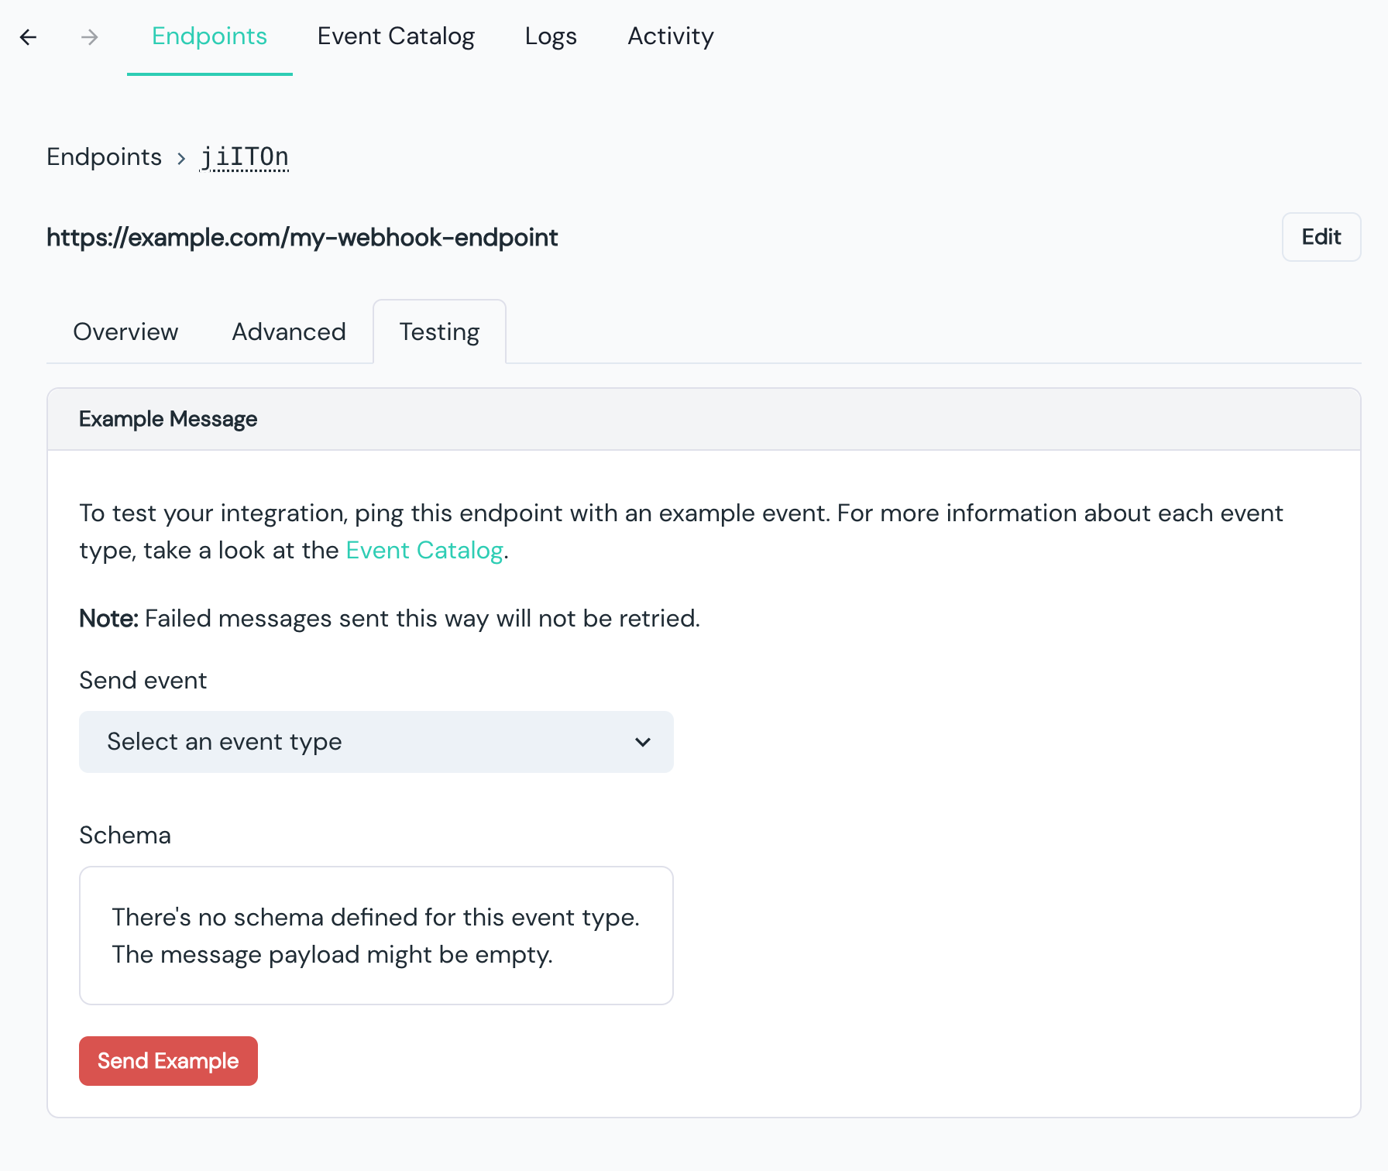Click the breadcrumb chevron separator

(x=181, y=159)
